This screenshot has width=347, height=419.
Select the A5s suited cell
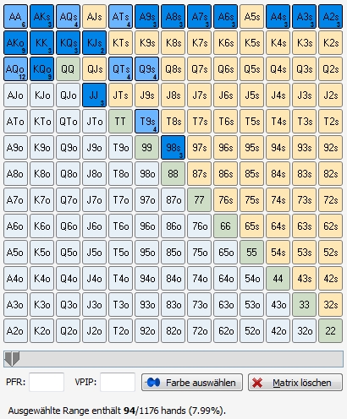coord(251,17)
